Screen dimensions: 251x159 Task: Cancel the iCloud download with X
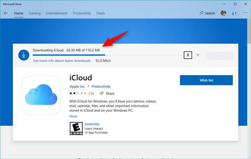[198, 55]
